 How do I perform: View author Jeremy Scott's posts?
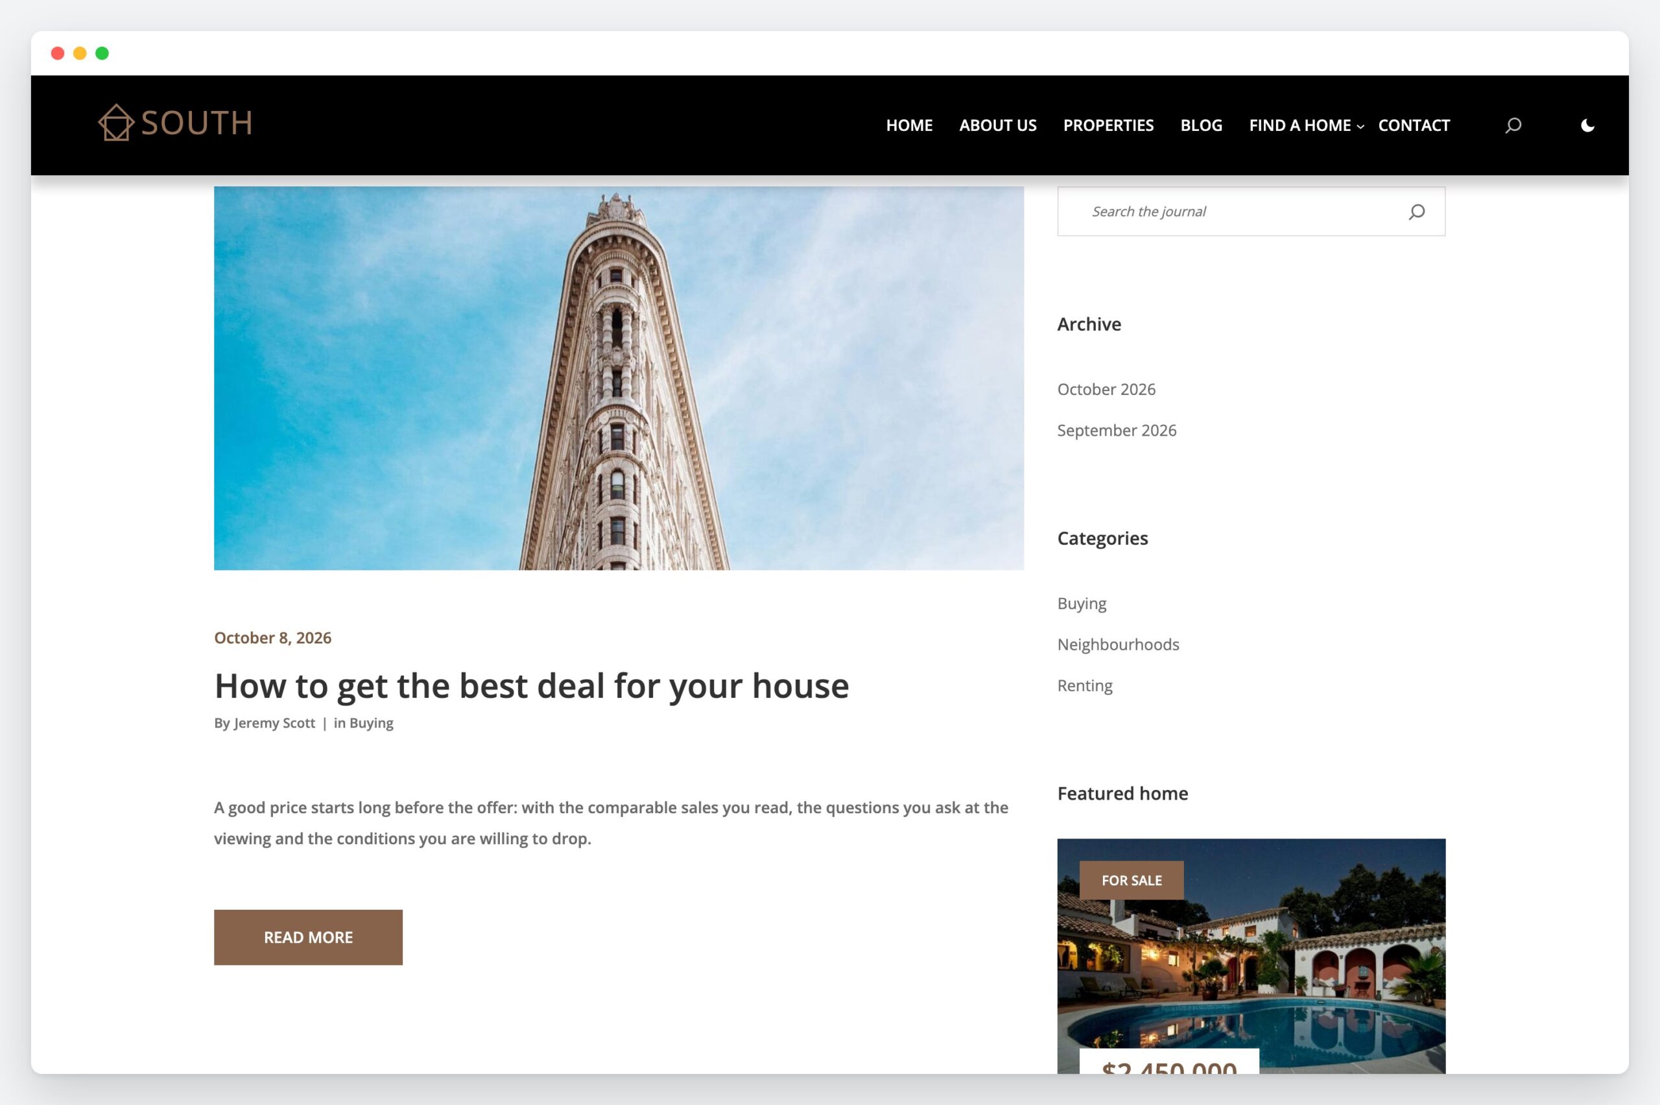pyautogui.click(x=274, y=723)
